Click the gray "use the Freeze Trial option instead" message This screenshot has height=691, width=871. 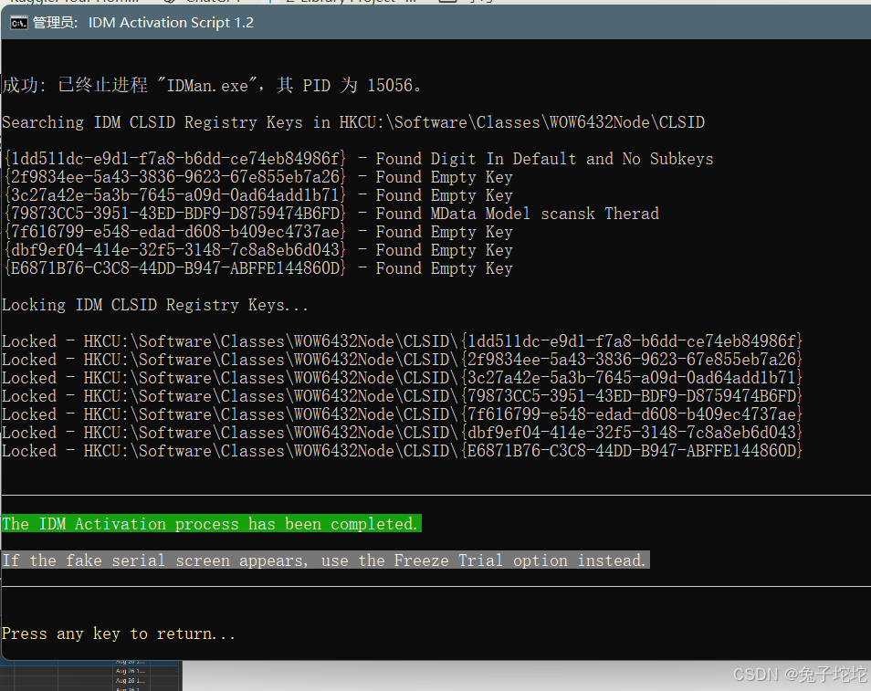click(326, 560)
